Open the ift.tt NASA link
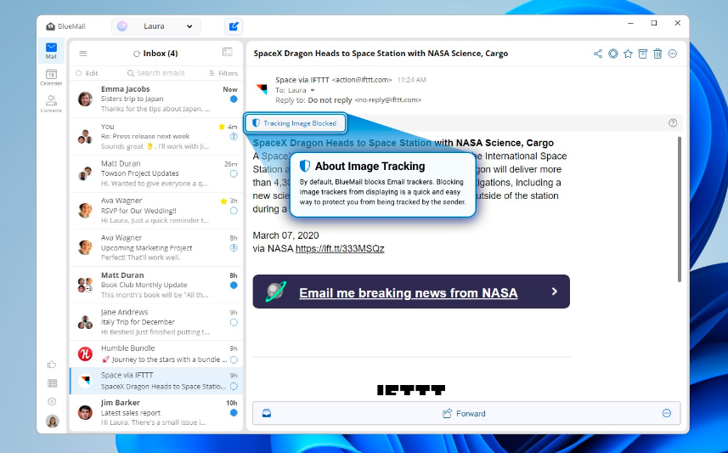 tap(340, 249)
